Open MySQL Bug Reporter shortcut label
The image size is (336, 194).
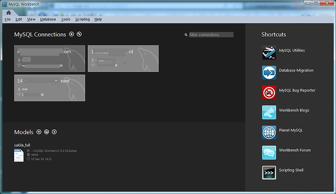pyautogui.click(x=297, y=90)
